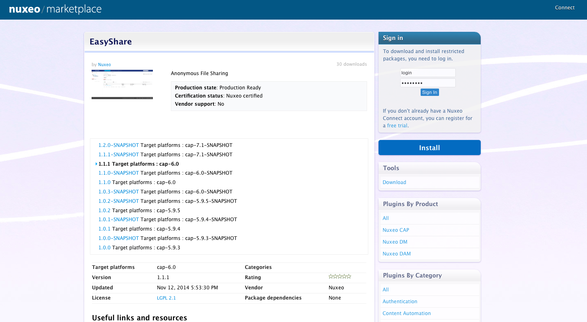Click the Nuxeo marketplace logo
This screenshot has width=587, height=322.
(55, 9)
